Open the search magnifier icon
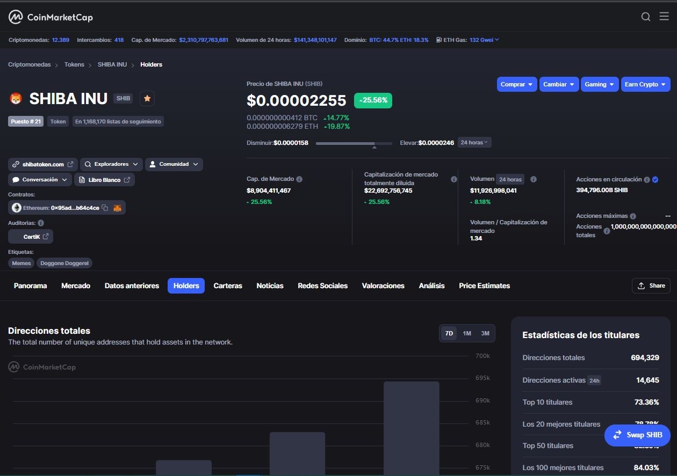 point(646,17)
